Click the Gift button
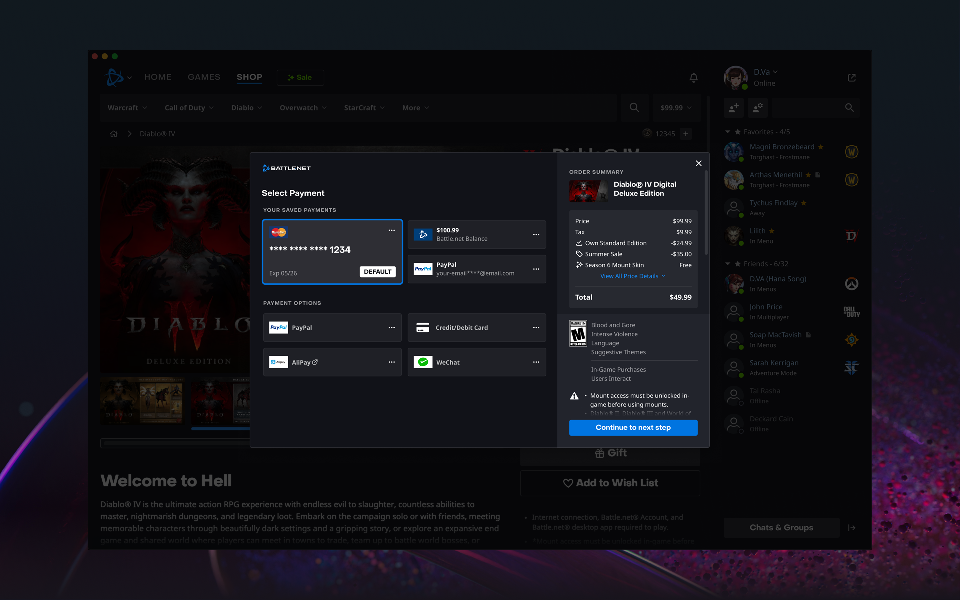Screen dimensions: 960x600 [x=610, y=453]
